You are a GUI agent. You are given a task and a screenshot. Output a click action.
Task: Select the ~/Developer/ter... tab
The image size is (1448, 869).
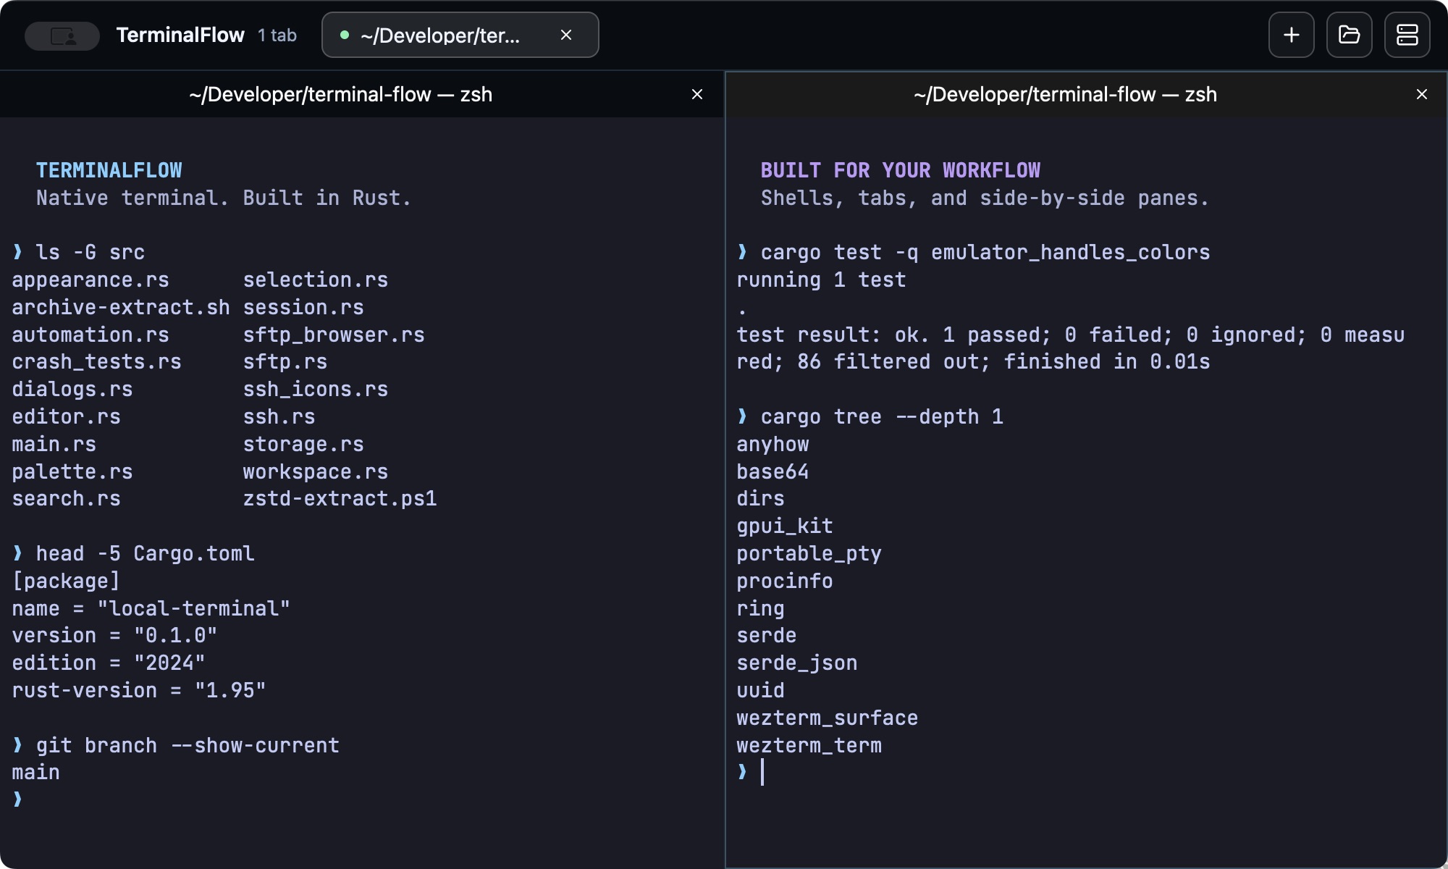click(460, 35)
